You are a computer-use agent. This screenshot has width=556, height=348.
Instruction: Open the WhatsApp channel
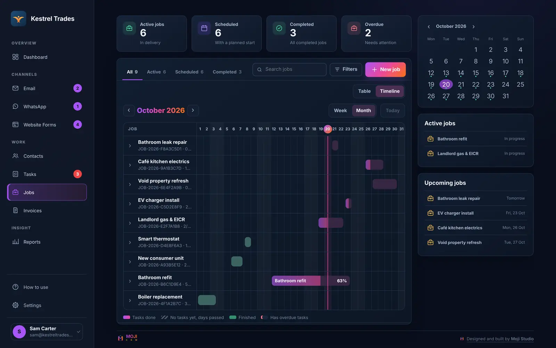click(47, 106)
